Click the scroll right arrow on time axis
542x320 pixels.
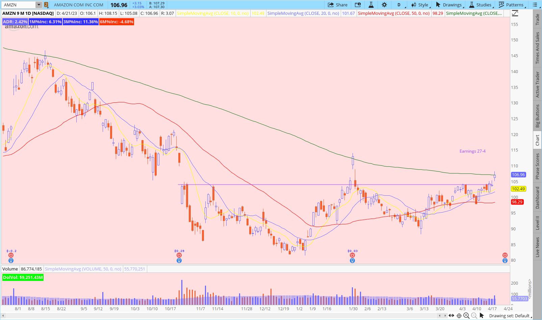click(445, 316)
